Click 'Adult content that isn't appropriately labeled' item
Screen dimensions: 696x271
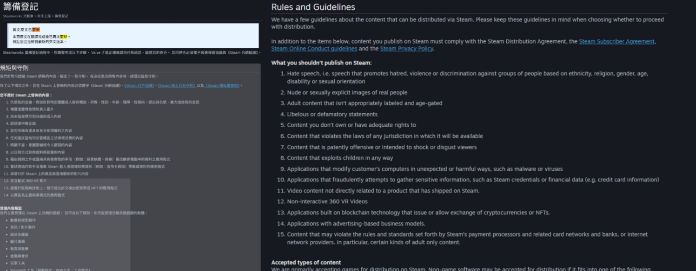[x=365, y=103]
